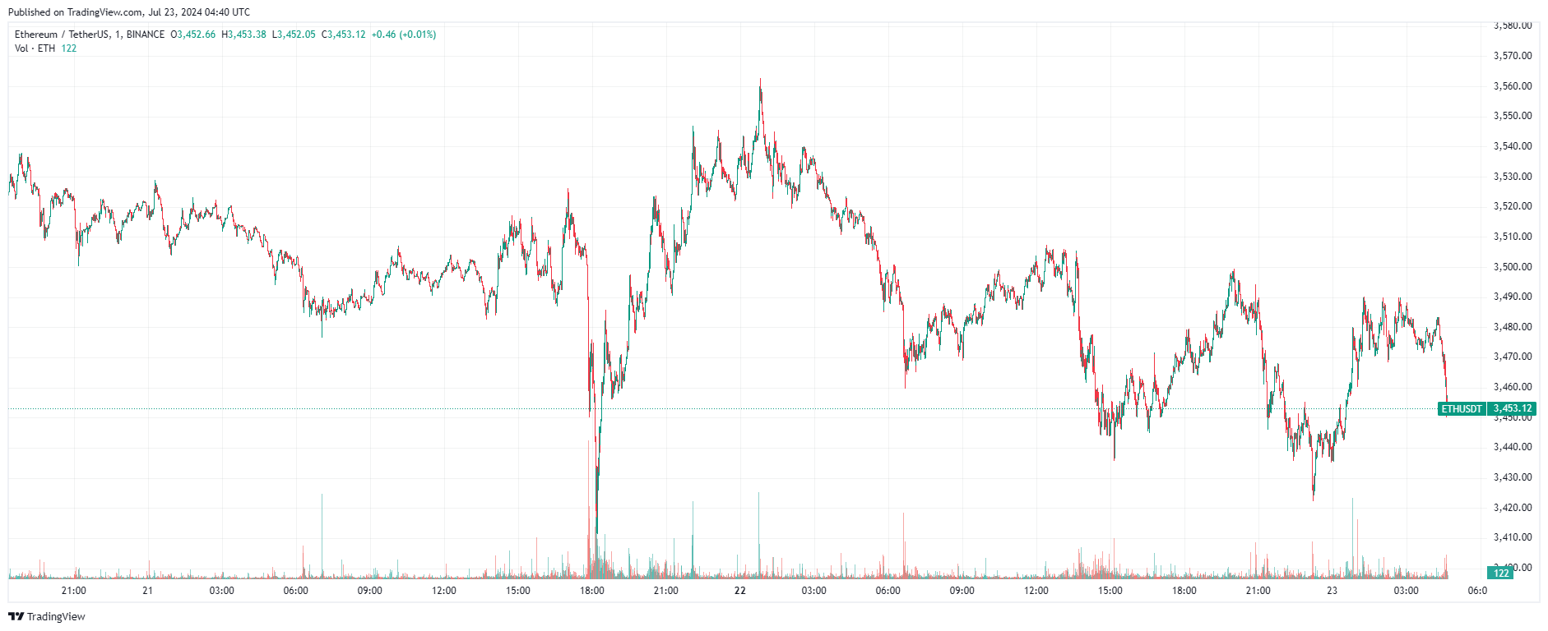Viewport: 1548px width, 631px height.
Task: Select the Vol · ETH indicator legend
Action: coord(35,48)
